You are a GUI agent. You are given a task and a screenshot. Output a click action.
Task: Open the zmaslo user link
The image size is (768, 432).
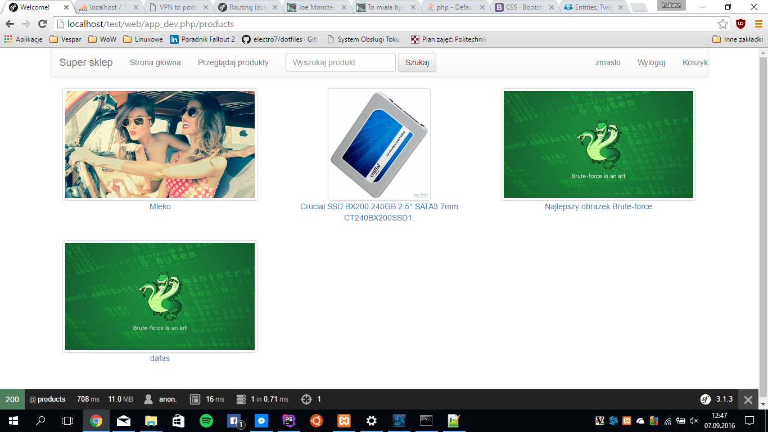(608, 62)
